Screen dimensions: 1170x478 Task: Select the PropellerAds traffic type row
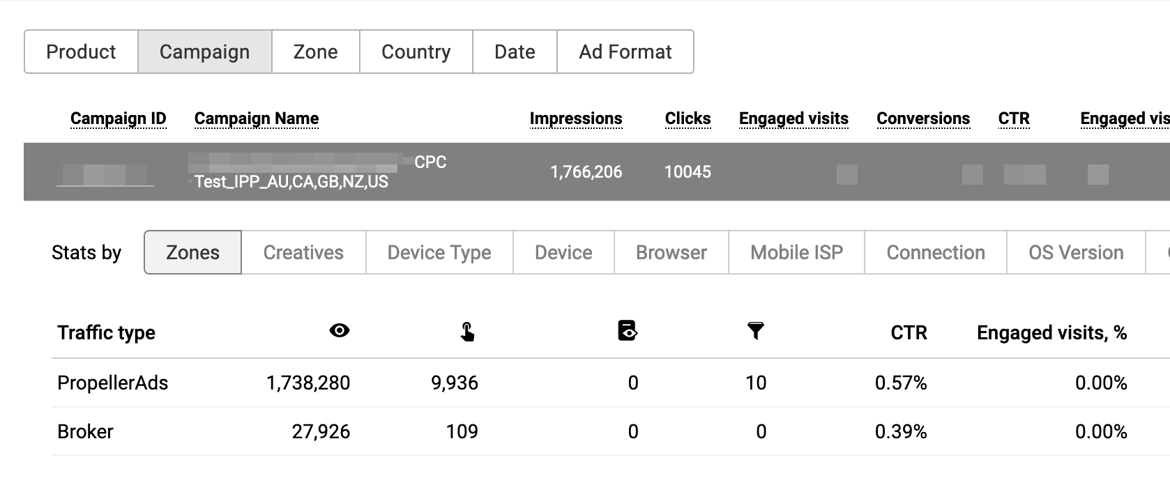pos(113,383)
